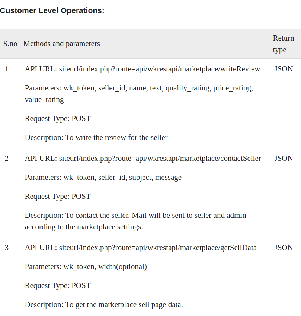
Task: Click the JSON return type in row 2
Action: click(284, 158)
